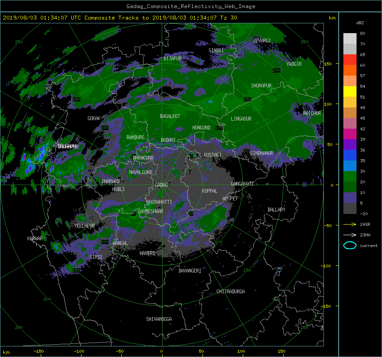Pick the royal blue 35-36 dBZ swatch
This screenshot has height=357, width=382.
350,155
